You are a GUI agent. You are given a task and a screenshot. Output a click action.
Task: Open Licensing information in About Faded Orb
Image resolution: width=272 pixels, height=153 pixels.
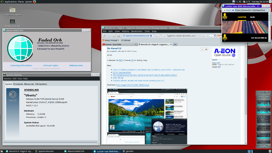tap(21, 65)
